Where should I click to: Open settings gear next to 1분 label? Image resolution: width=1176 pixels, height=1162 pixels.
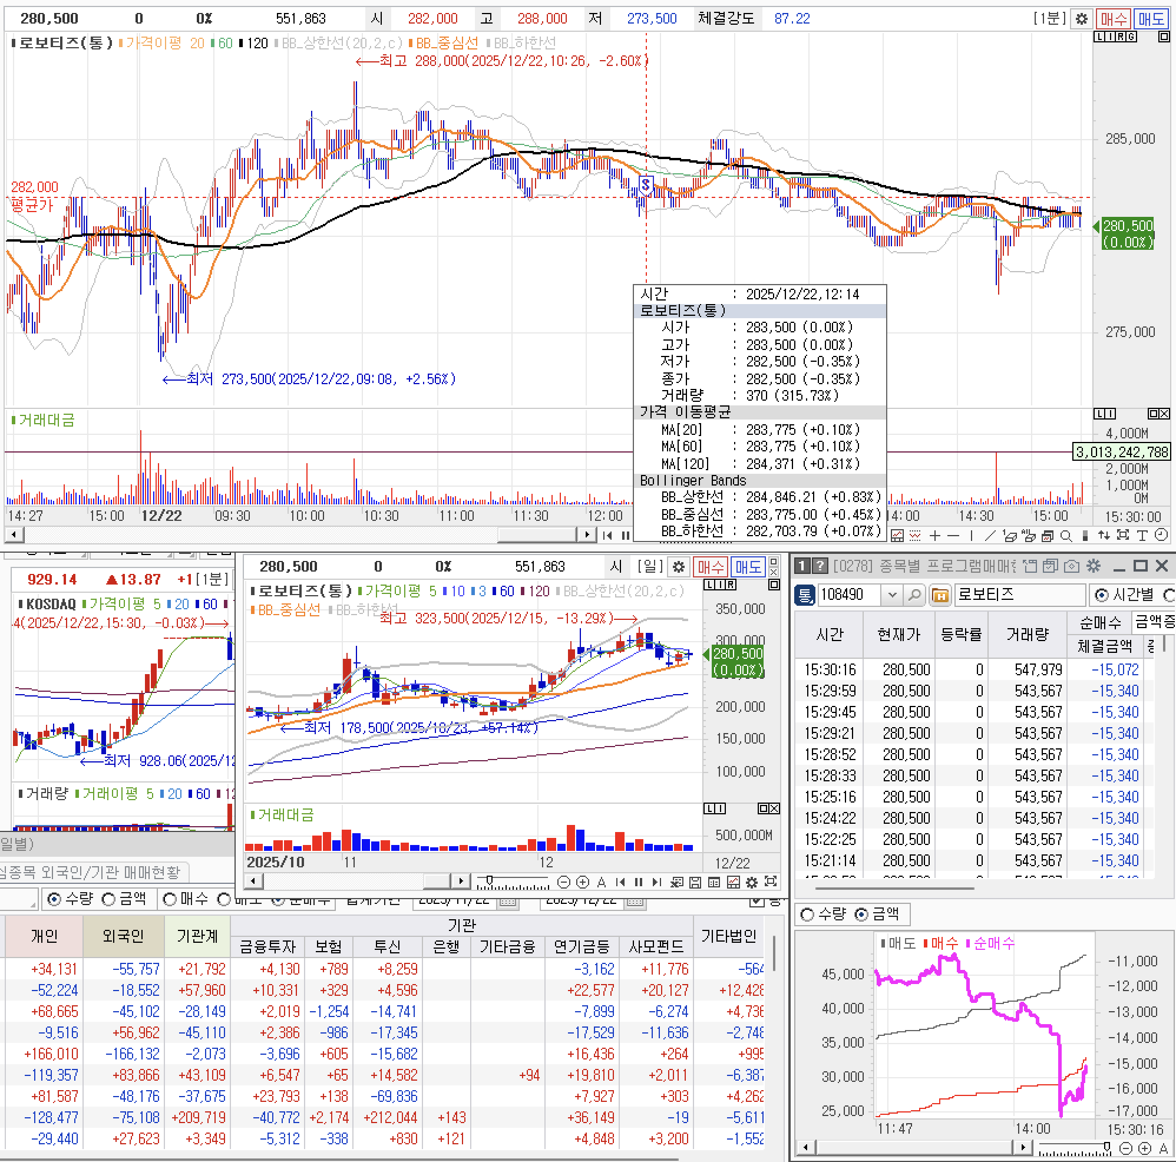pos(1081,19)
